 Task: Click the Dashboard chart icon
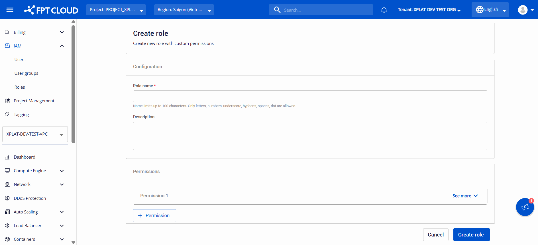[7, 157]
